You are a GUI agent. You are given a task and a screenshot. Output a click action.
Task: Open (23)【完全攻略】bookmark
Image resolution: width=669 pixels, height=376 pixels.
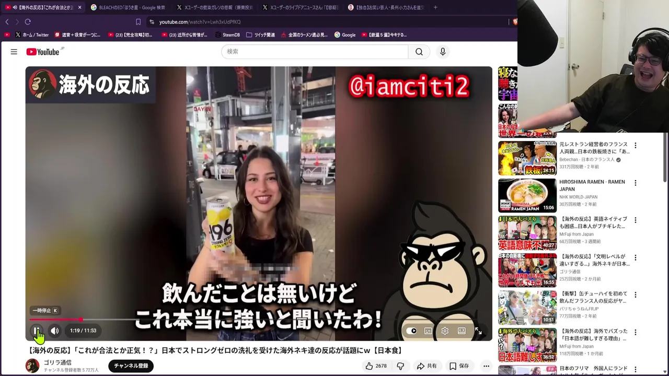pyautogui.click(x=130, y=35)
